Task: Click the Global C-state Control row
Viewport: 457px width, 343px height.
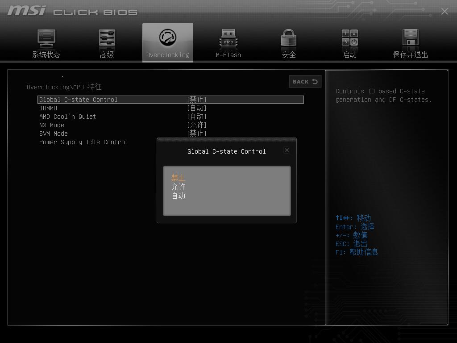Action: 79,100
